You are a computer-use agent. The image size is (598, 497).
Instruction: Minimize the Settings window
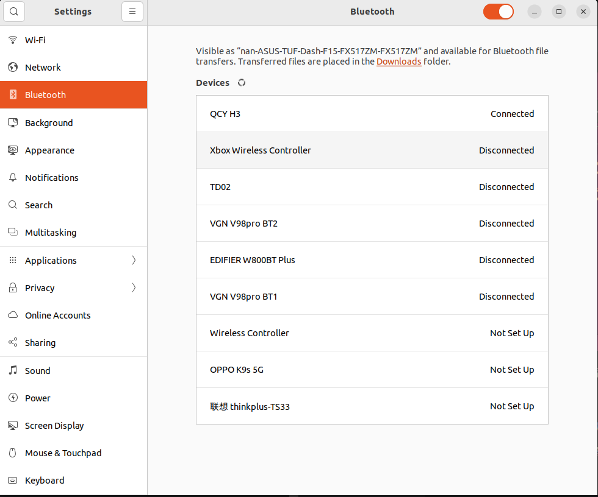pyautogui.click(x=535, y=12)
